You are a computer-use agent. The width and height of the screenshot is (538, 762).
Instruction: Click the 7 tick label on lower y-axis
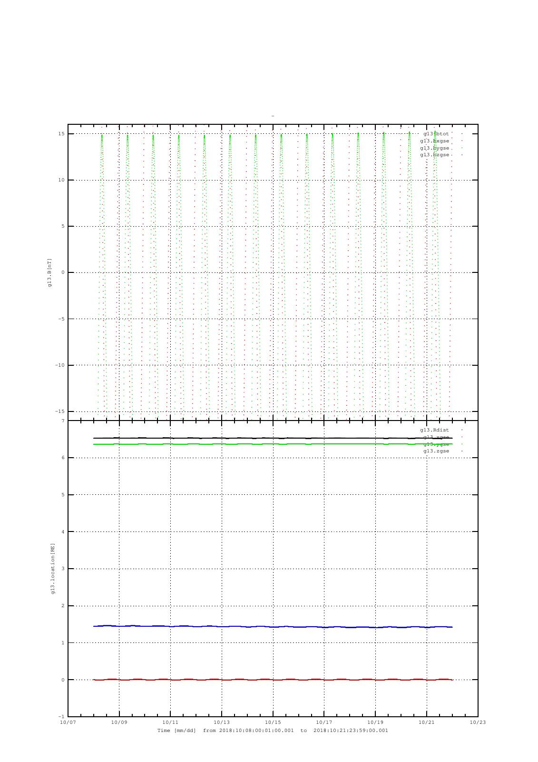pos(63,421)
